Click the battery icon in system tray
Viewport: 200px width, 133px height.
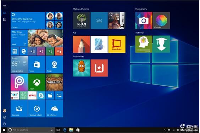point(169,130)
